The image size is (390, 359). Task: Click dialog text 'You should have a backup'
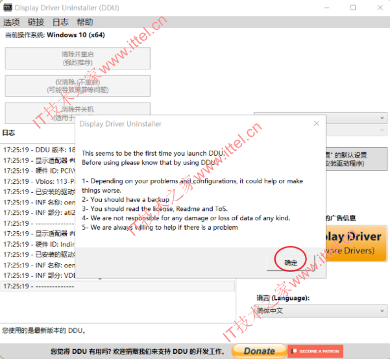click(130, 199)
